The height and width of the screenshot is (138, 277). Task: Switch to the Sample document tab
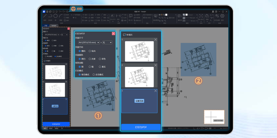(54, 25)
